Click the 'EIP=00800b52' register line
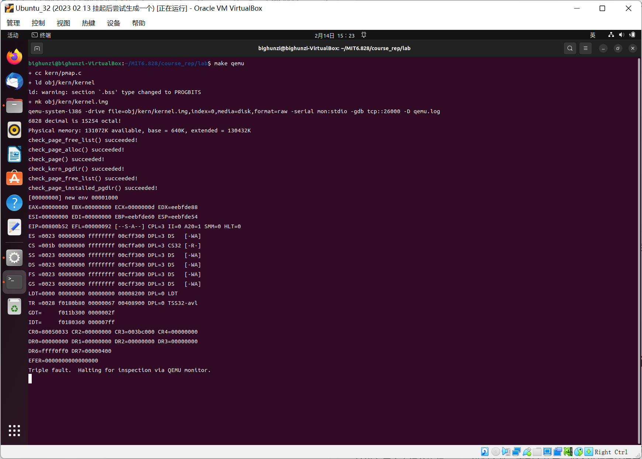642x459 pixels. (135, 226)
